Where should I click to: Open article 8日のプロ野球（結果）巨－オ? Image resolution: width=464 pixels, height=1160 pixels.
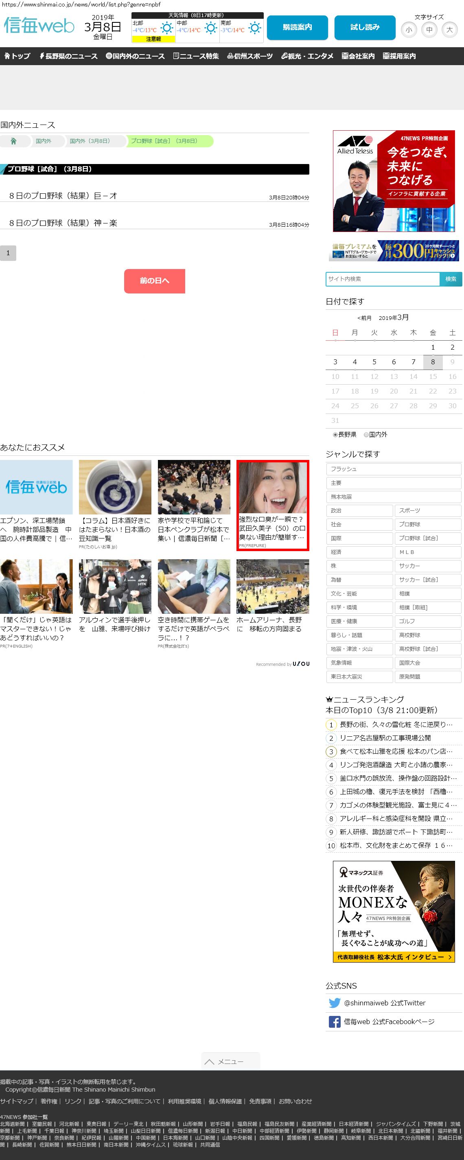pos(63,196)
